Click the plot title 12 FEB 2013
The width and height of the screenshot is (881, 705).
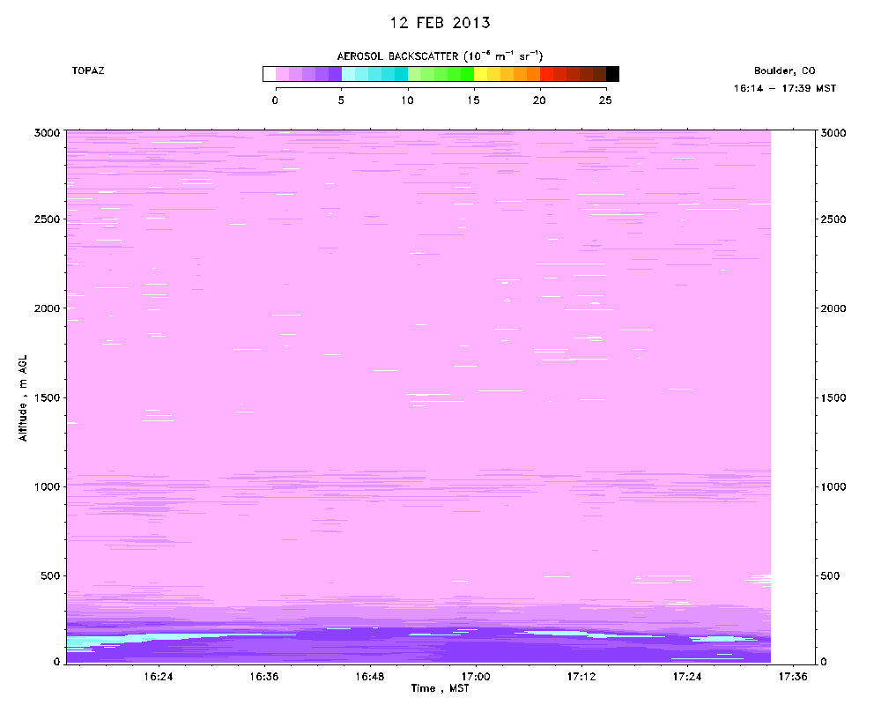click(440, 23)
